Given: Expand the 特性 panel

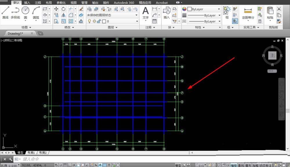Looking at the screenshot, I should click(200, 27).
